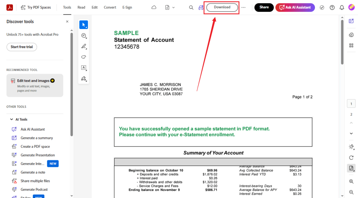Select Create a PDF space tool

[x=35, y=146]
